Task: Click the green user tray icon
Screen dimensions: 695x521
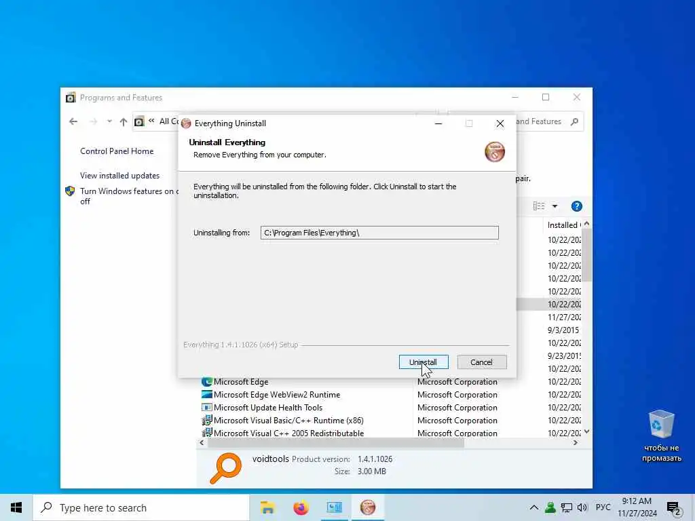Action: [550, 507]
